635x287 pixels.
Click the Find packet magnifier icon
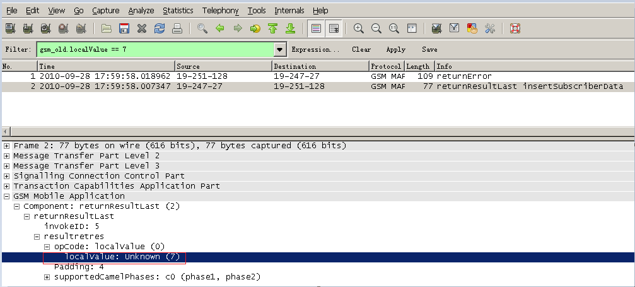tap(202, 28)
